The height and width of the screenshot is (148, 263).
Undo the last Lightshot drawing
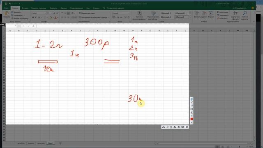point(191,123)
